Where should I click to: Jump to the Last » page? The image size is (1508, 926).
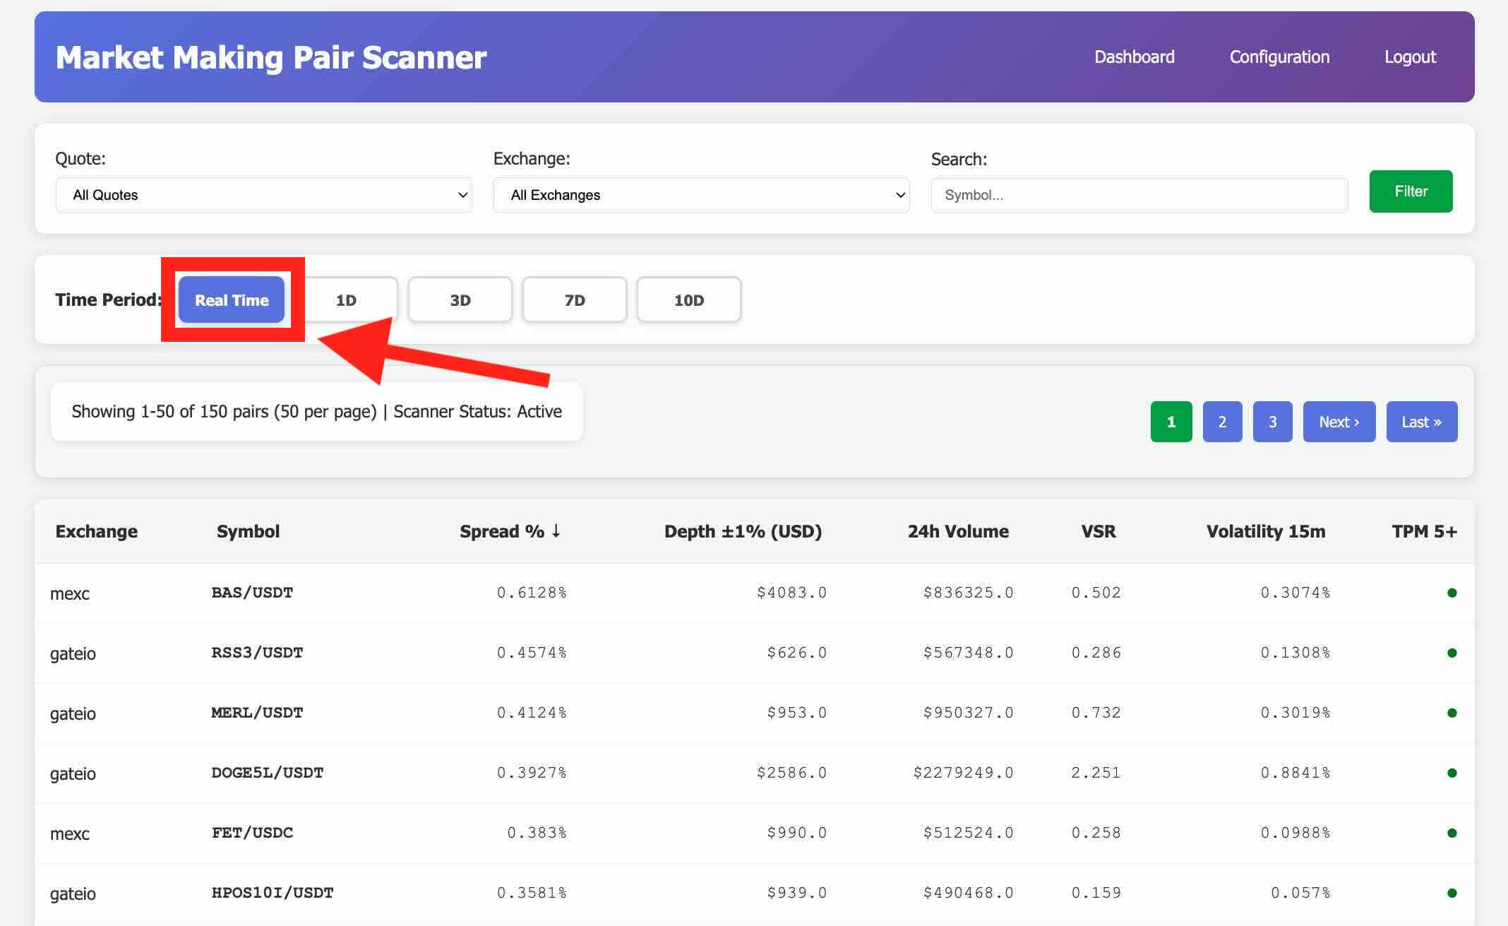click(1422, 422)
